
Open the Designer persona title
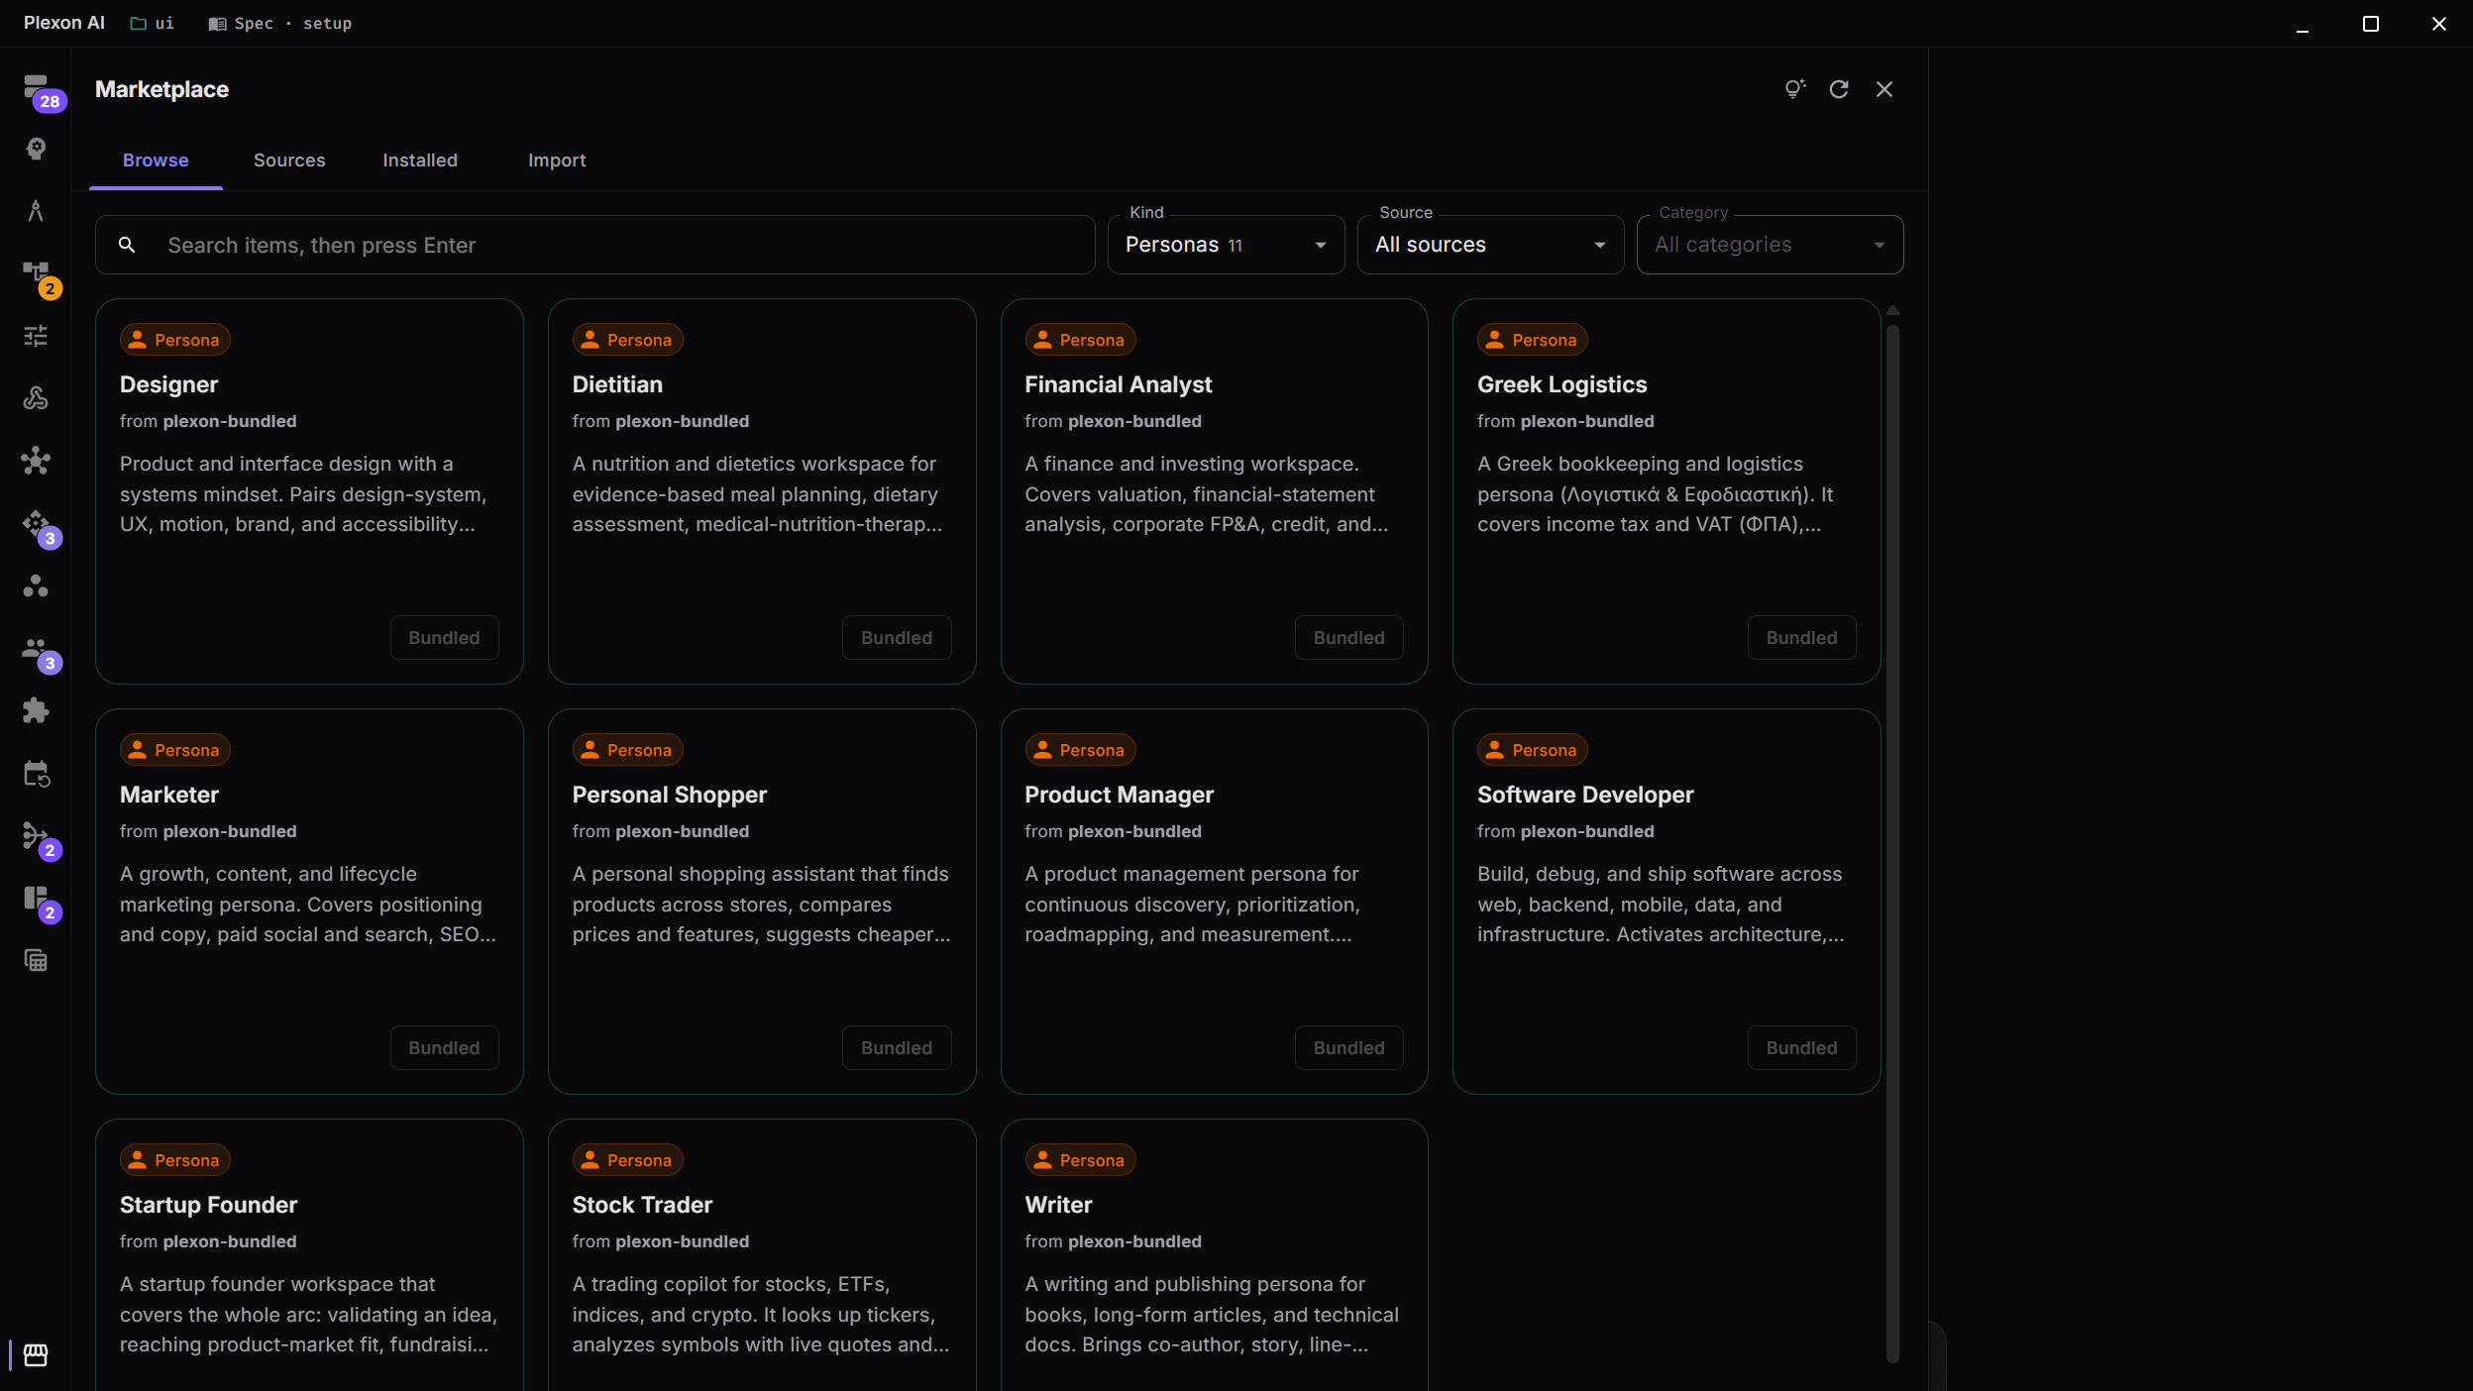pos(168,384)
